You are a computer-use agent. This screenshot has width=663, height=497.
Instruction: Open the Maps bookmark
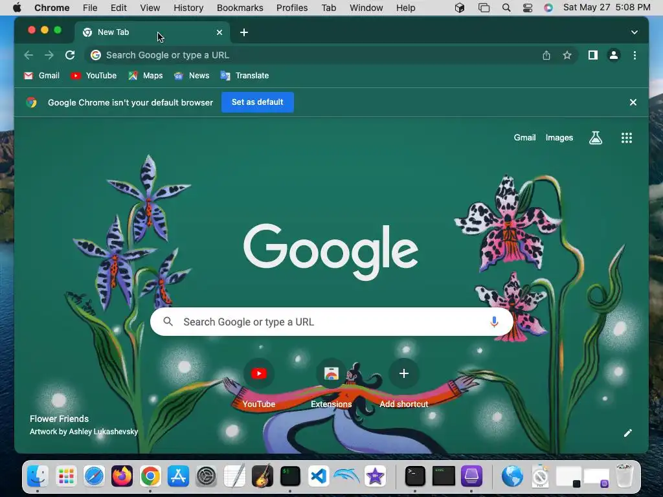pyautogui.click(x=146, y=76)
